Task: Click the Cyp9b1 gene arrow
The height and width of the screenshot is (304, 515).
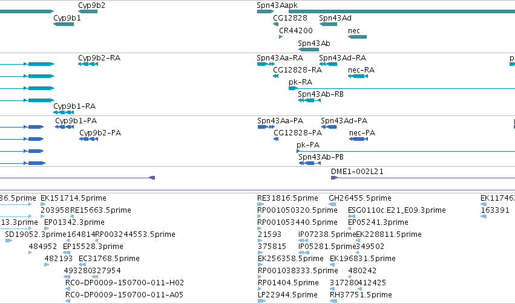Action: (64, 24)
